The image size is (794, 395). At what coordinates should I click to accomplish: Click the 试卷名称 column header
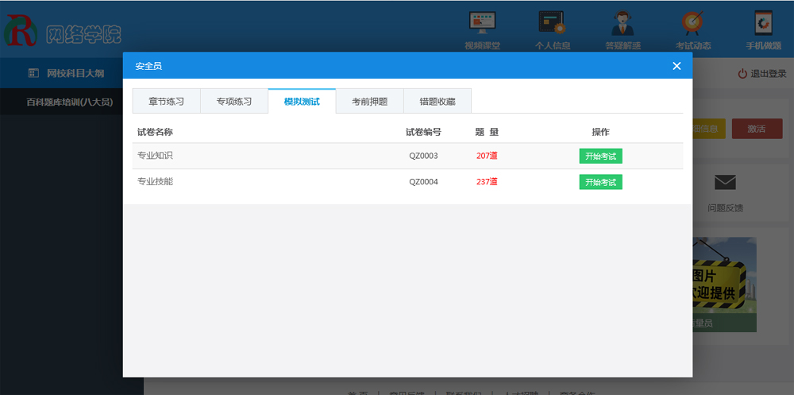(x=155, y=133)
